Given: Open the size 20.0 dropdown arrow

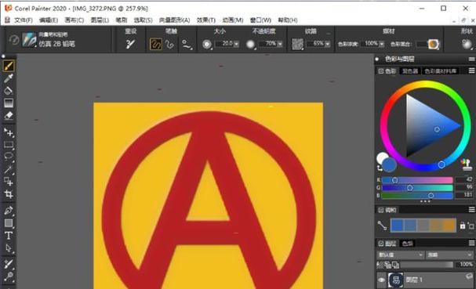Looking at the screenshot, I should (x=236, y=45).
